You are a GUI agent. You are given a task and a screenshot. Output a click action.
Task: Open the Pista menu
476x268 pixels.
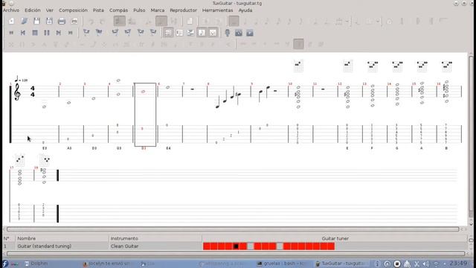tap(98, 10)
